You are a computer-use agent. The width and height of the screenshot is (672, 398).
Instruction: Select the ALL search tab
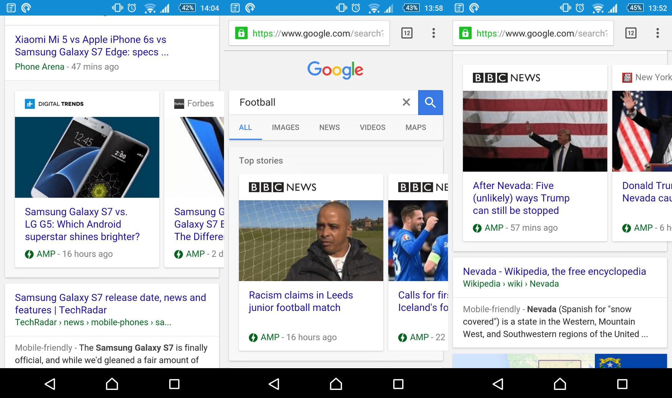245,127
